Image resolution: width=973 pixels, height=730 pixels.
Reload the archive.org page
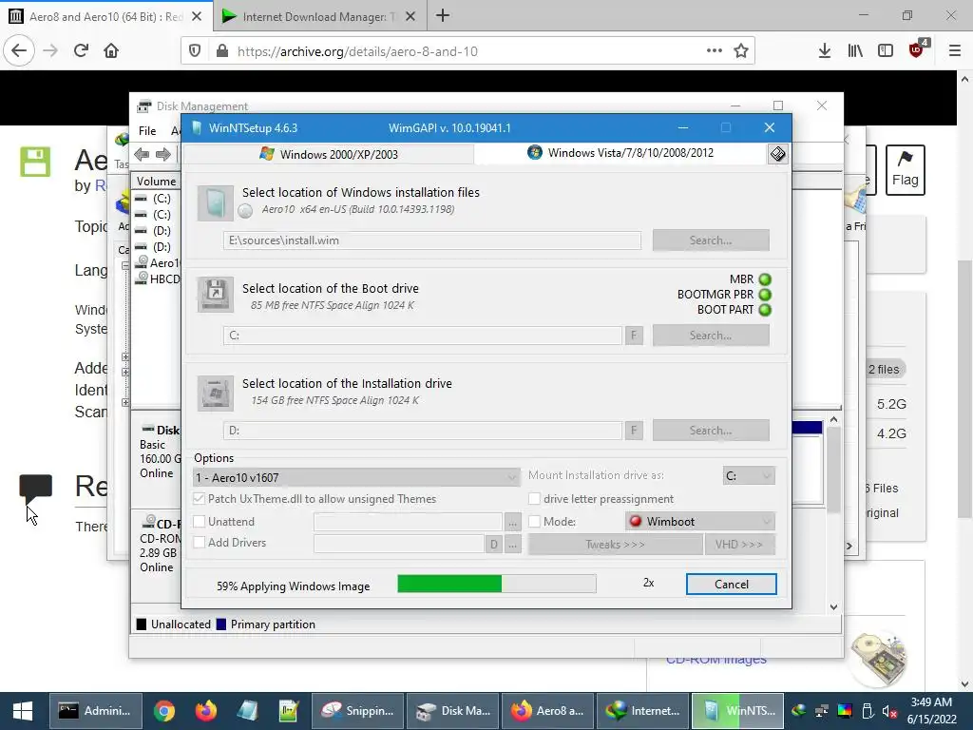coord(82,51)
